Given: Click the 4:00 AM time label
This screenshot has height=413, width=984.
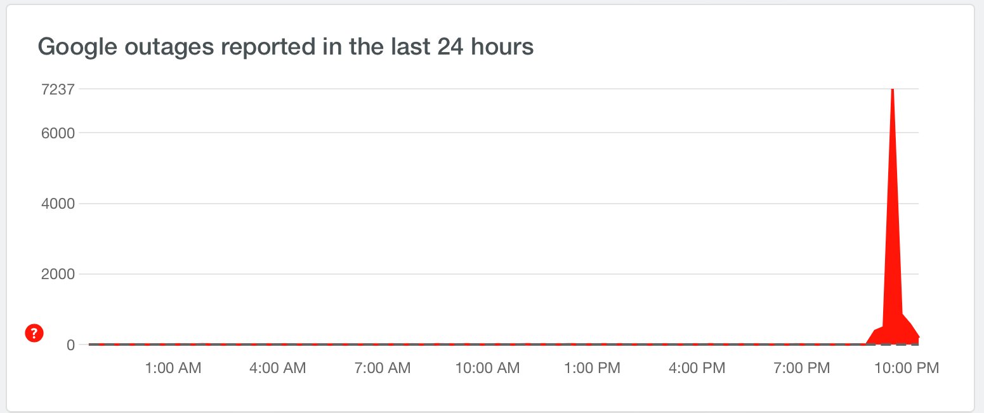Looking at the screenshot, I should coord(279,368).
